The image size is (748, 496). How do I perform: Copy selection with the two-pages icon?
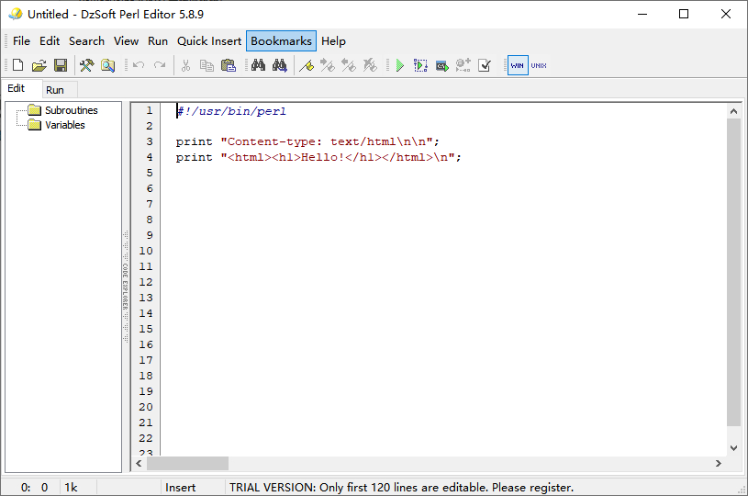[x=207, y=65]
